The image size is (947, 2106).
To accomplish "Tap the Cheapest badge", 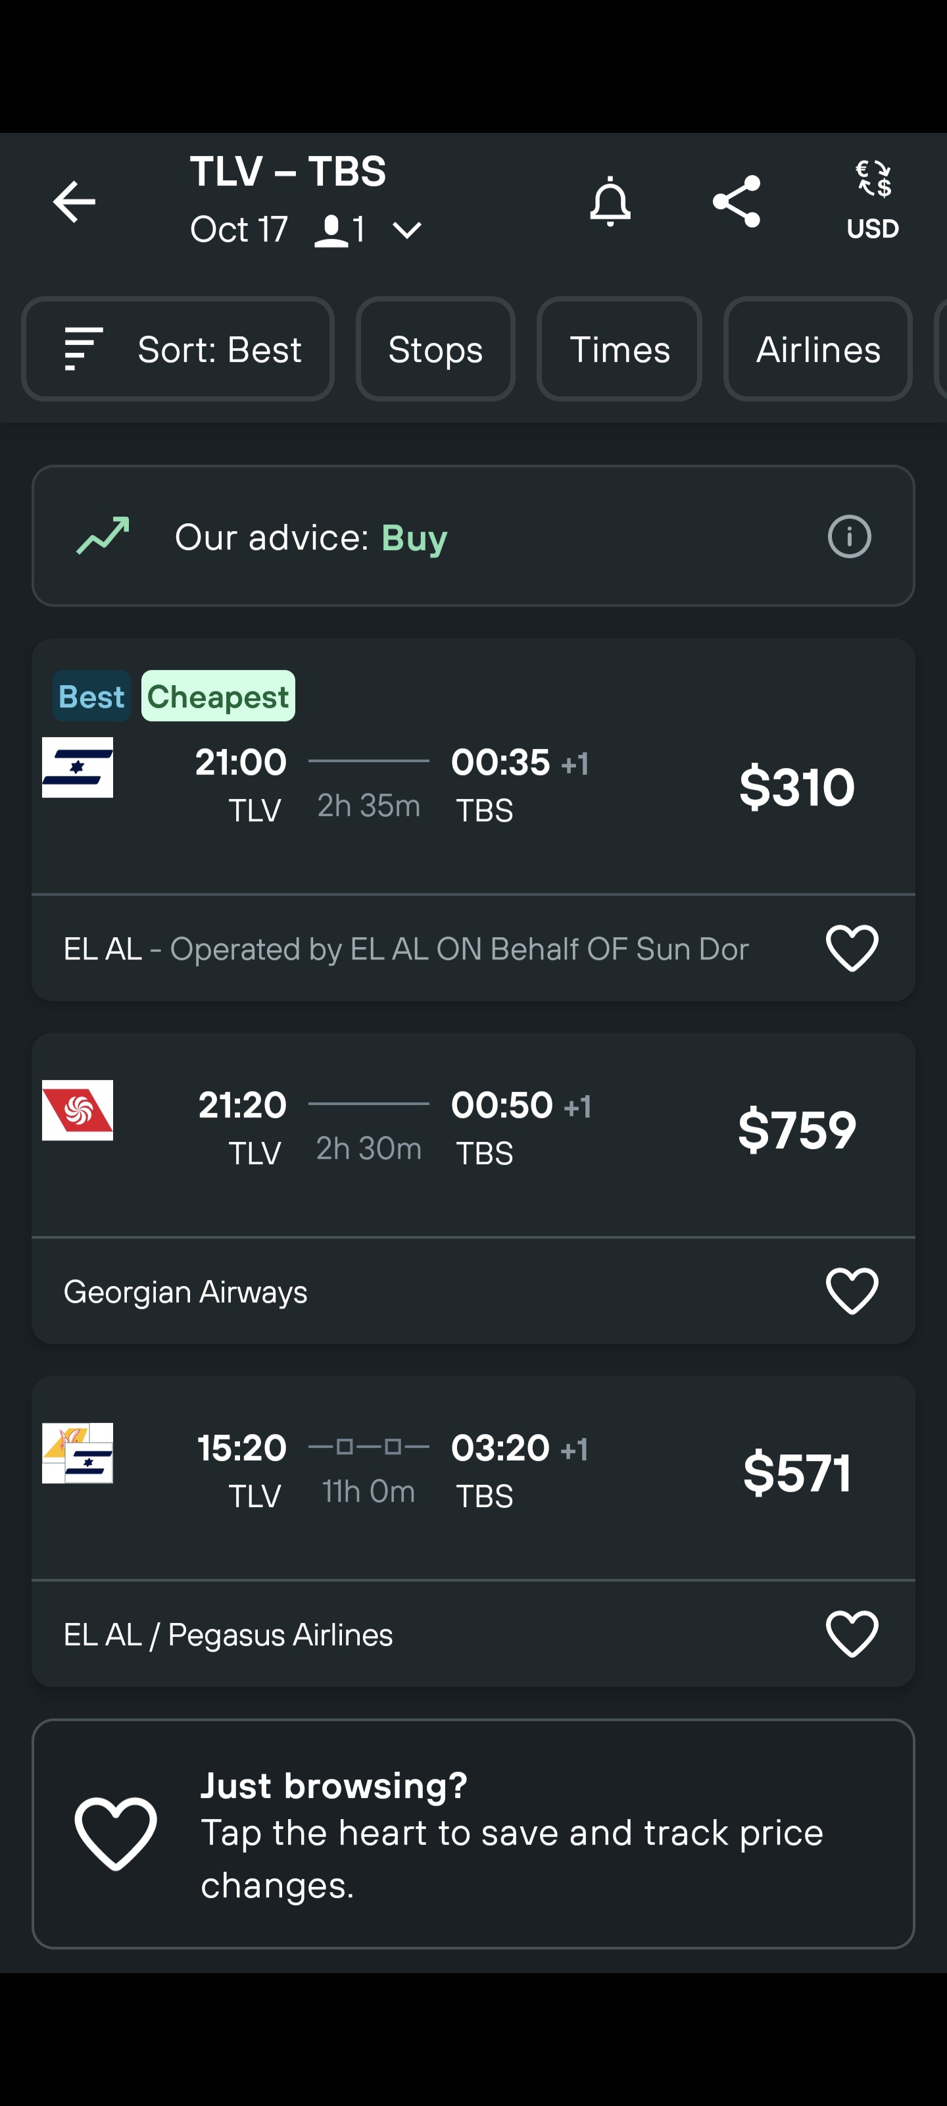I will pyautogui.click(x=218, y=696).
